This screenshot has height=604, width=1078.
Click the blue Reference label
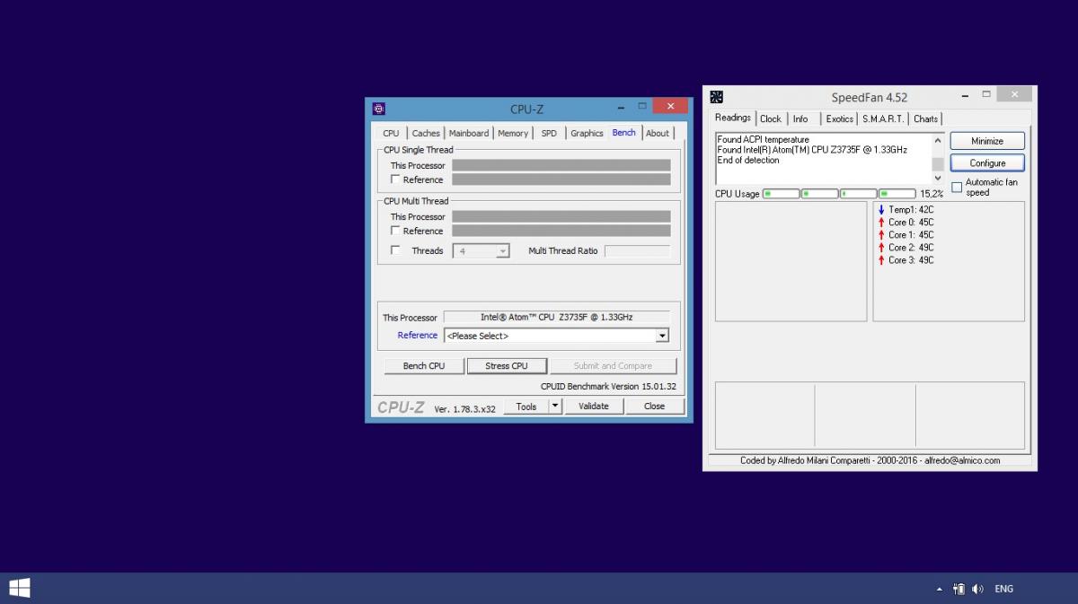click(x=418, y=336)
